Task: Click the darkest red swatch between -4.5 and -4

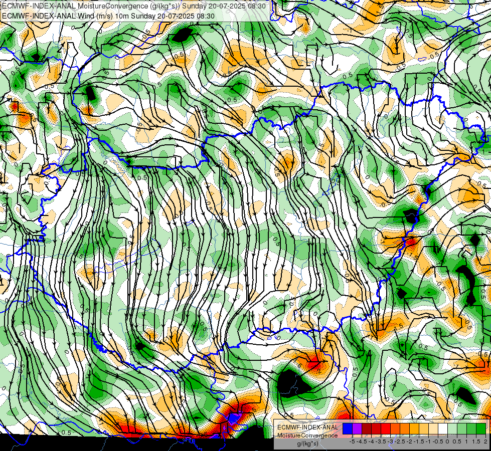Action: [x=367, y=429]
